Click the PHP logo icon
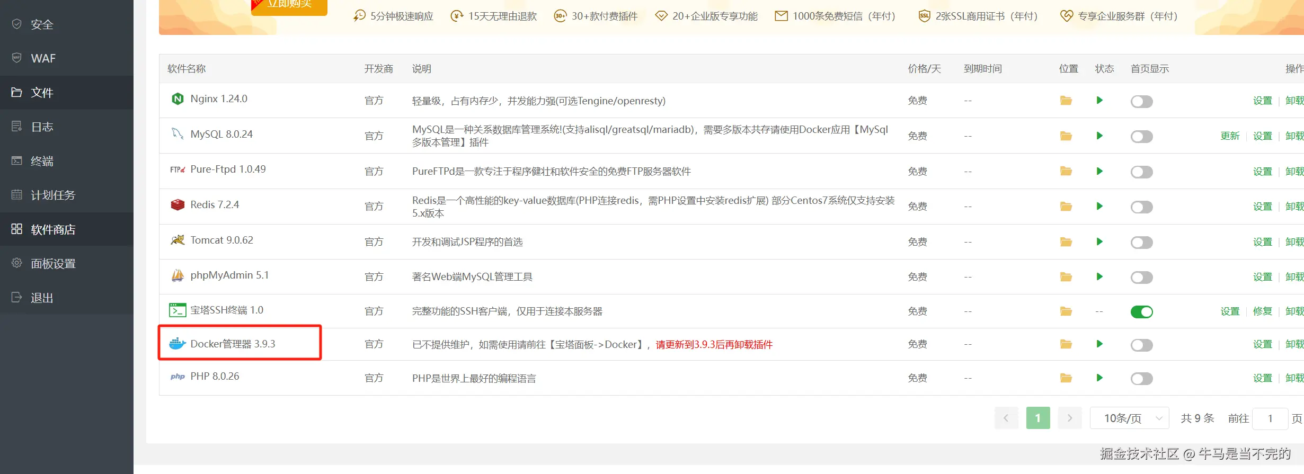 tap(178, 377)
